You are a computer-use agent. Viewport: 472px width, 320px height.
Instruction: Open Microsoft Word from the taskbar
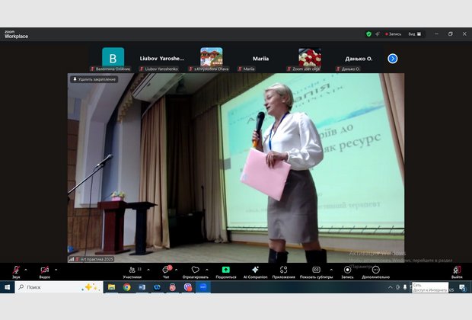(x=142, y=287)
